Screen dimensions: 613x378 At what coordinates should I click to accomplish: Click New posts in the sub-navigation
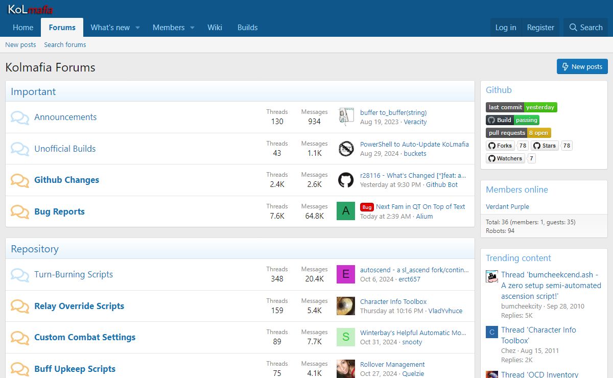(20, 45)
